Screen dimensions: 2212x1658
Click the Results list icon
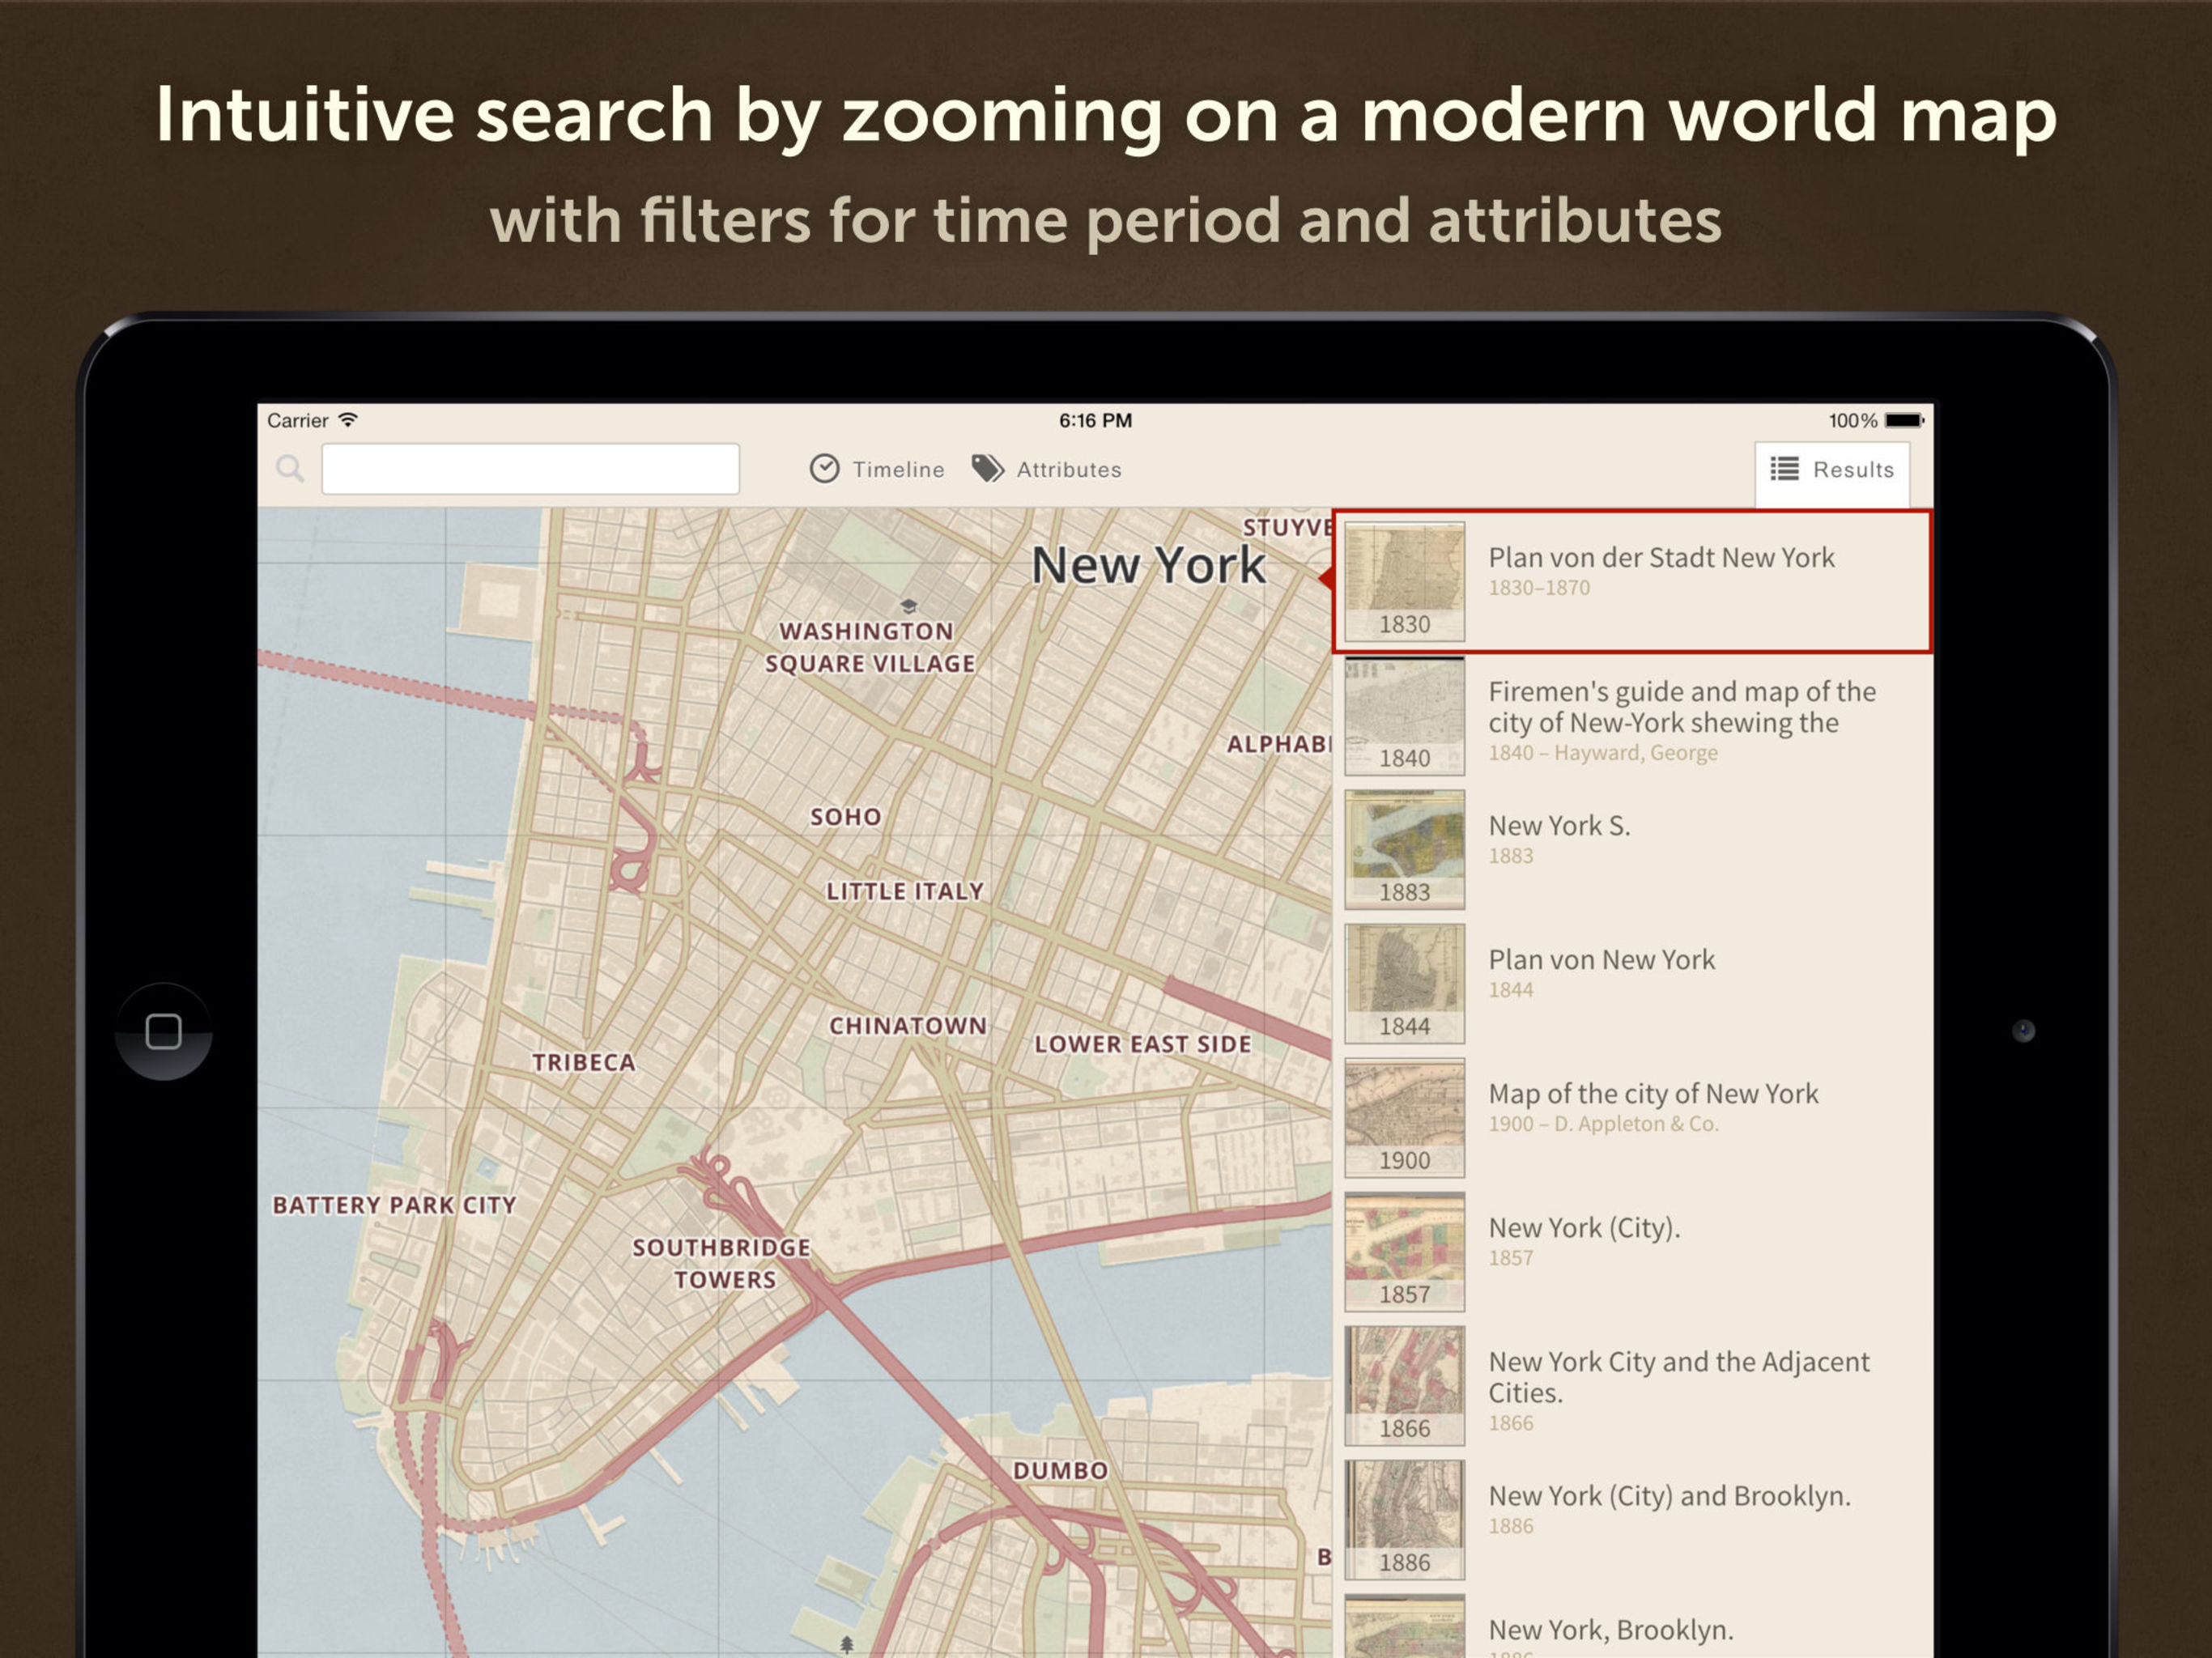pos(1784,468)
